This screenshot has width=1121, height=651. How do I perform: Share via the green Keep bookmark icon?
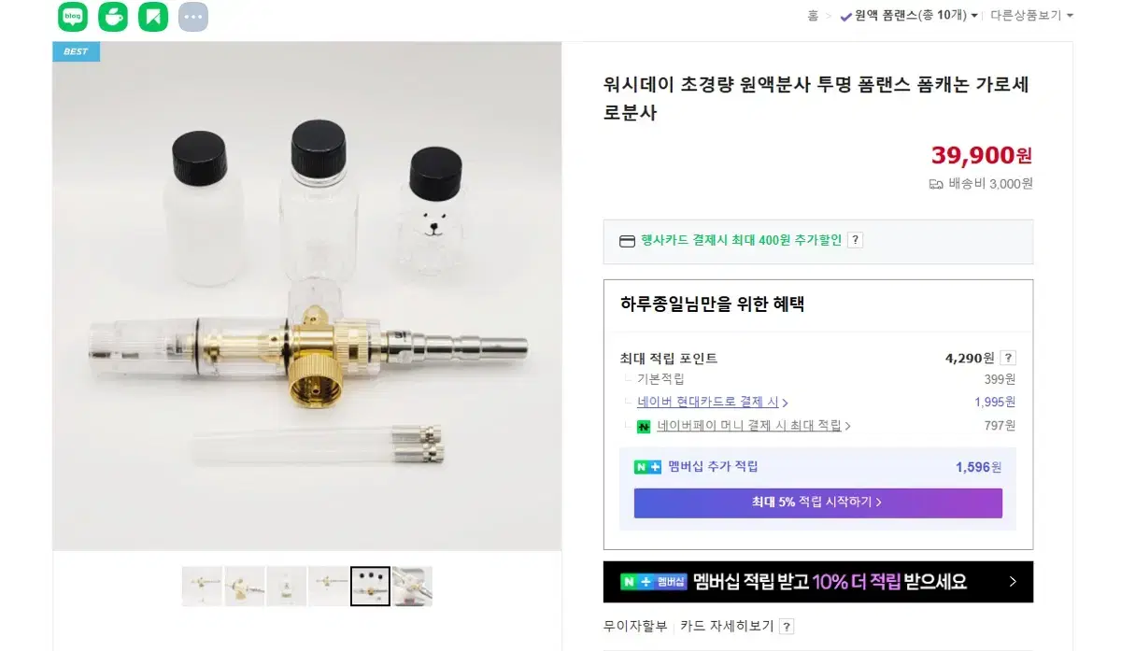click(153, 17)
